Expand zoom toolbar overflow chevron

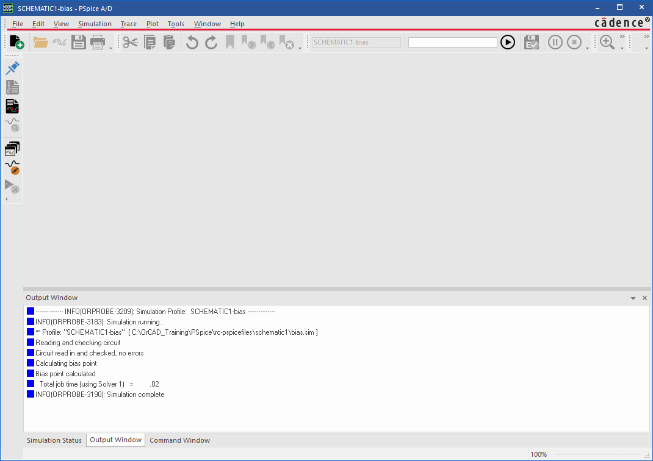pyautogui.click(x=622, y=37)
